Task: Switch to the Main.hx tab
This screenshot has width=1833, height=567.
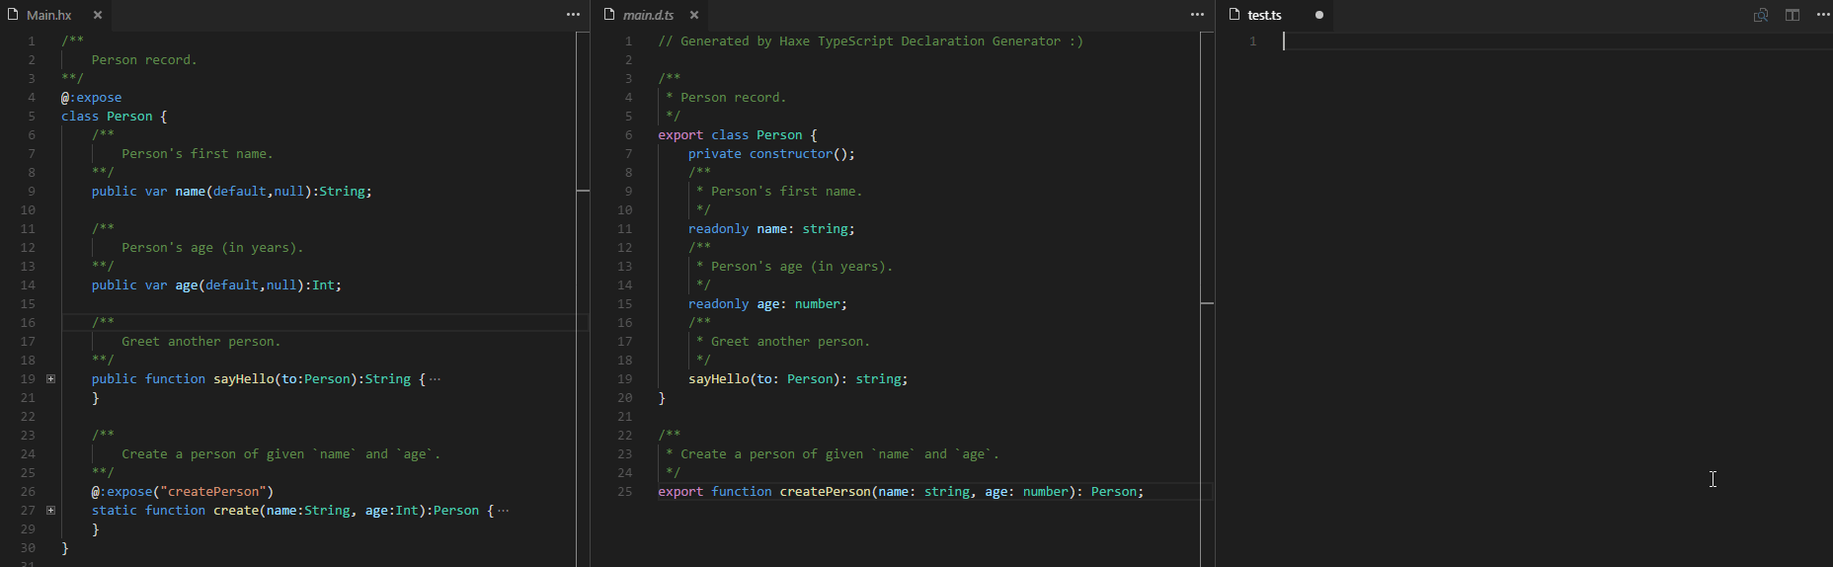Action: 48,15
